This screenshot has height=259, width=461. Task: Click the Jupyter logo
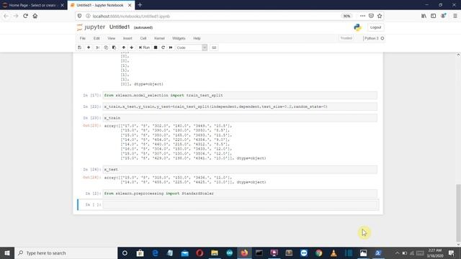[91, 27]
